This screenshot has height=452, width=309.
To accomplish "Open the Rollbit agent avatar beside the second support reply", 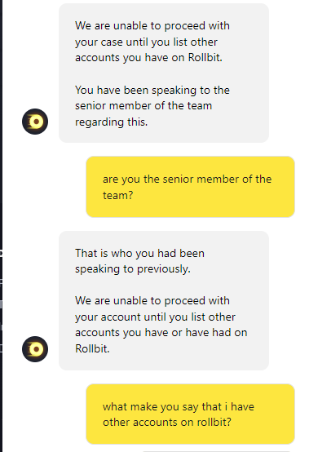I will (x=35, y=349).
